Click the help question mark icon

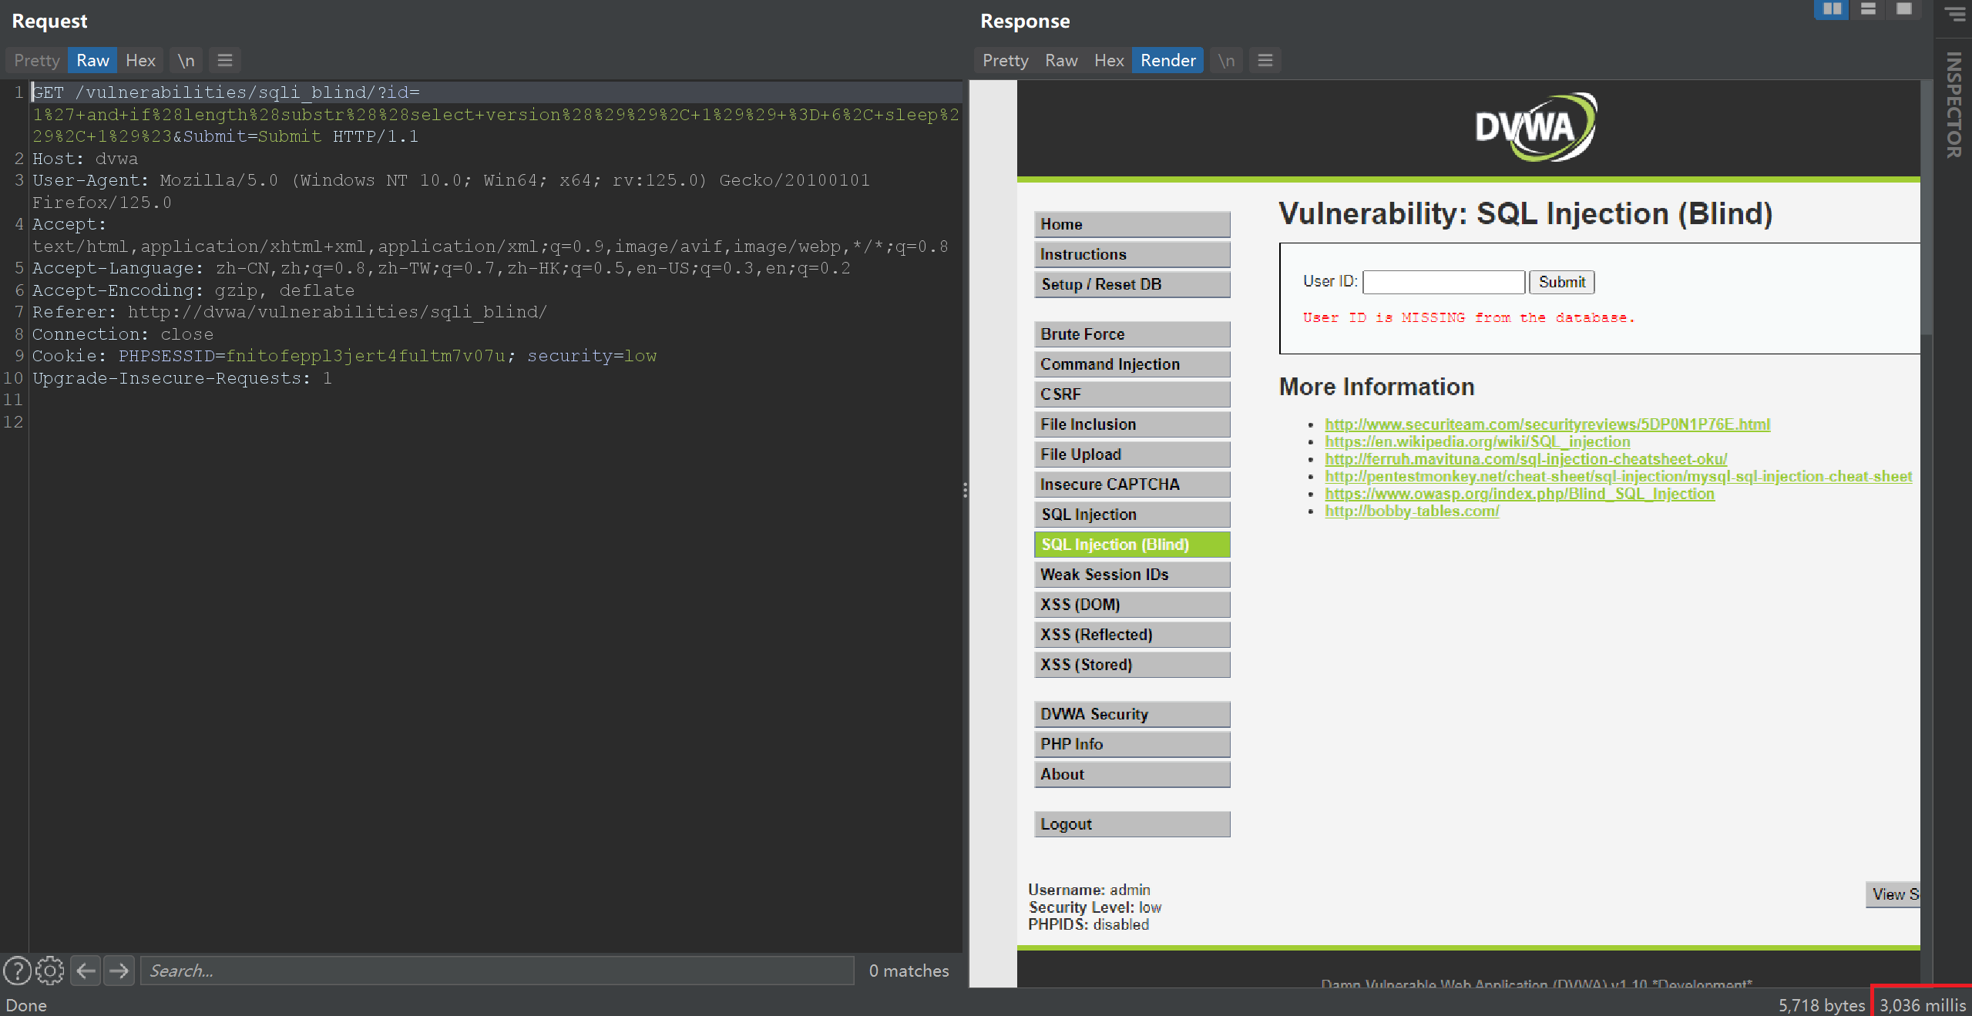[x=17, y=971]
